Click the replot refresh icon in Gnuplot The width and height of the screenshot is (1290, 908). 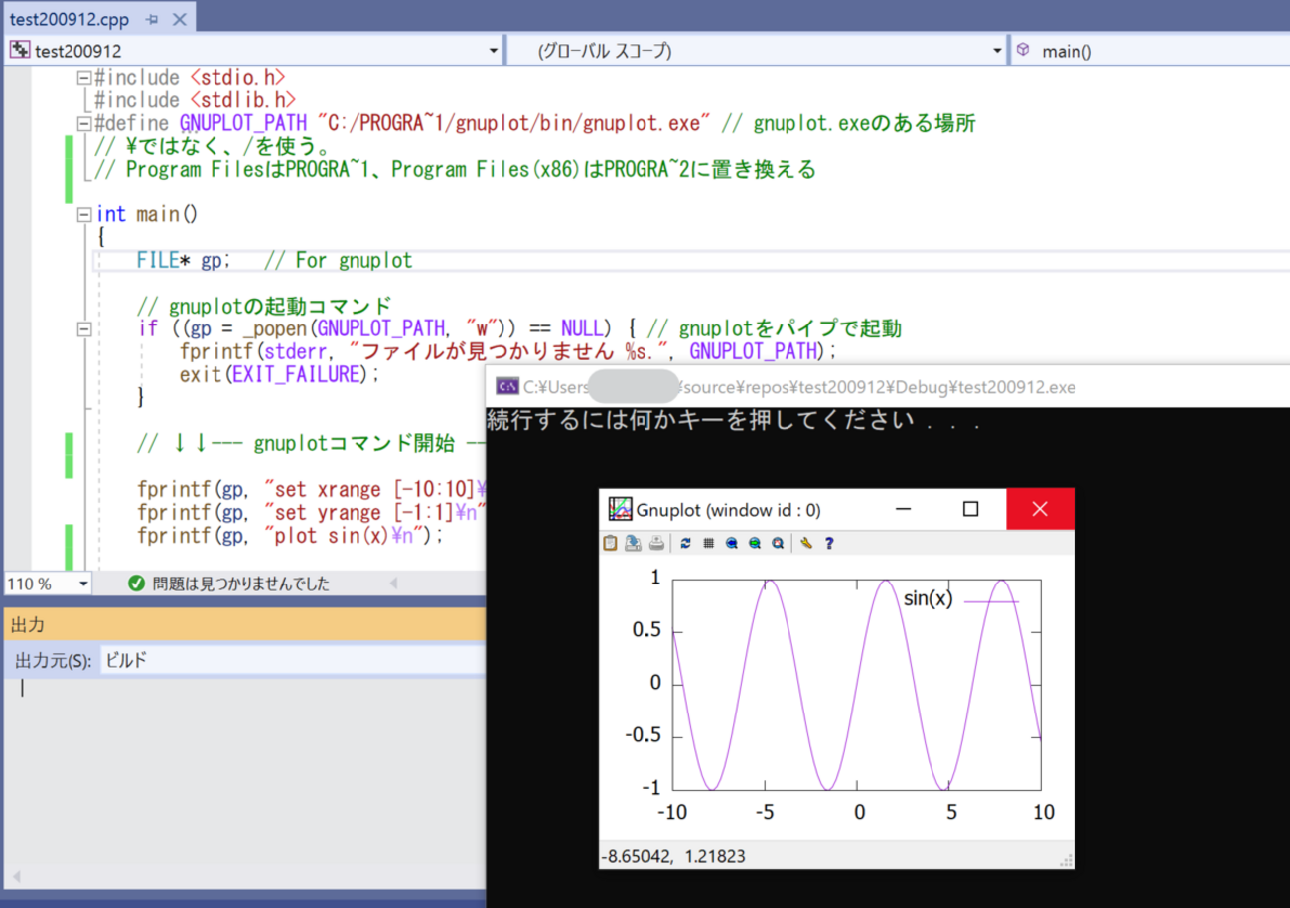tap(685, 543)
